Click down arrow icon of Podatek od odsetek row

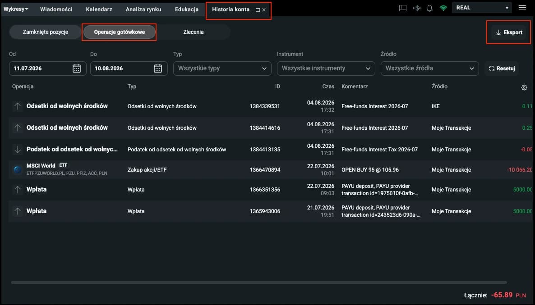point(18,149)
